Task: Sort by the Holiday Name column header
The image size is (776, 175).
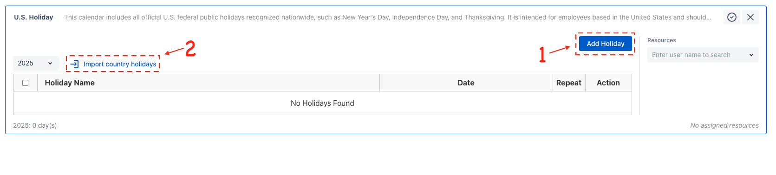Action: point(70,83)
